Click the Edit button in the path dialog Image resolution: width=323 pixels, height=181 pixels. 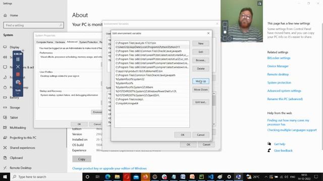[201, 52]
